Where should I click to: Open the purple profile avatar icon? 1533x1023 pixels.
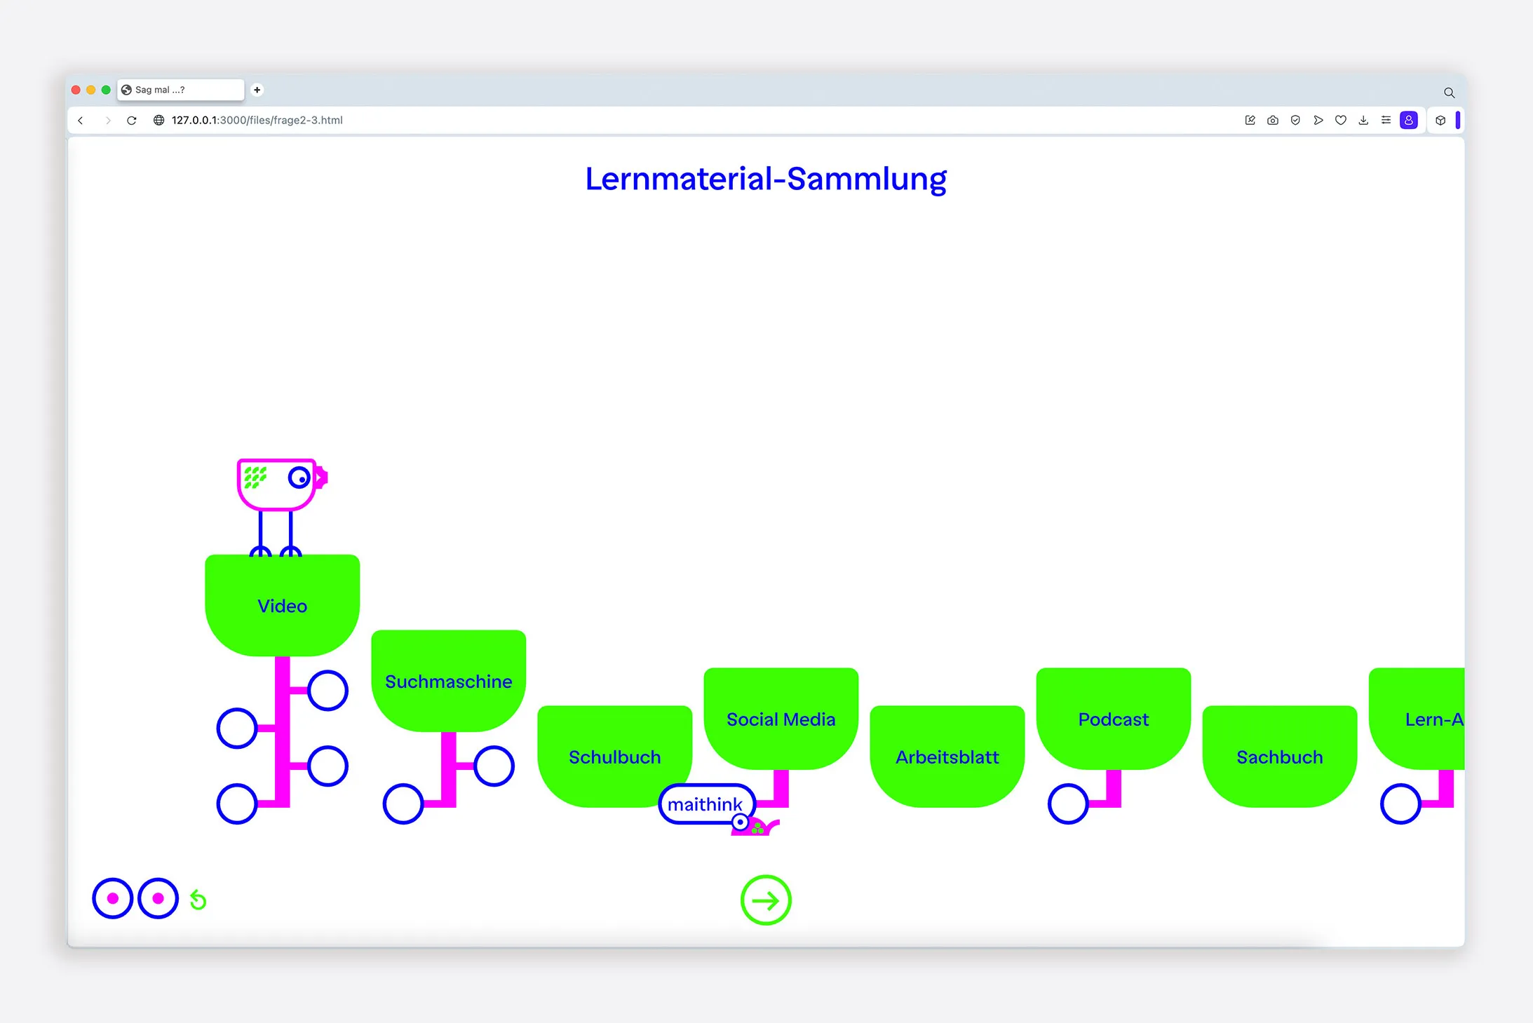[x=1409, y=120]
